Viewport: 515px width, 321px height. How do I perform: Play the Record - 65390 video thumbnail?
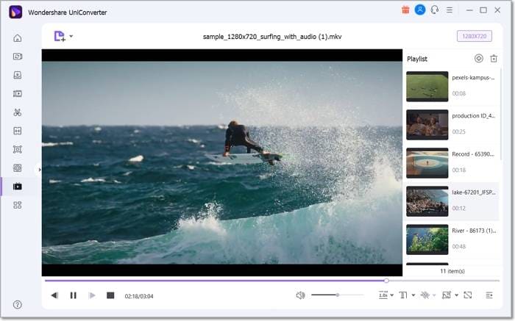point(427,163)
